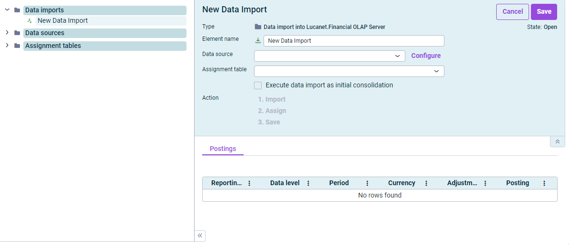Collapse the left navigation tree panel
The height and width of the screenshot is (245, 569).
tap(200, 236)
